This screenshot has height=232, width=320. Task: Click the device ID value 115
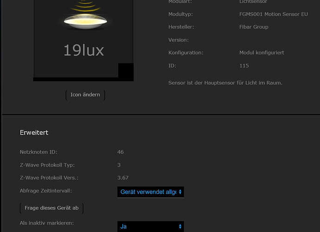(244, 66)
